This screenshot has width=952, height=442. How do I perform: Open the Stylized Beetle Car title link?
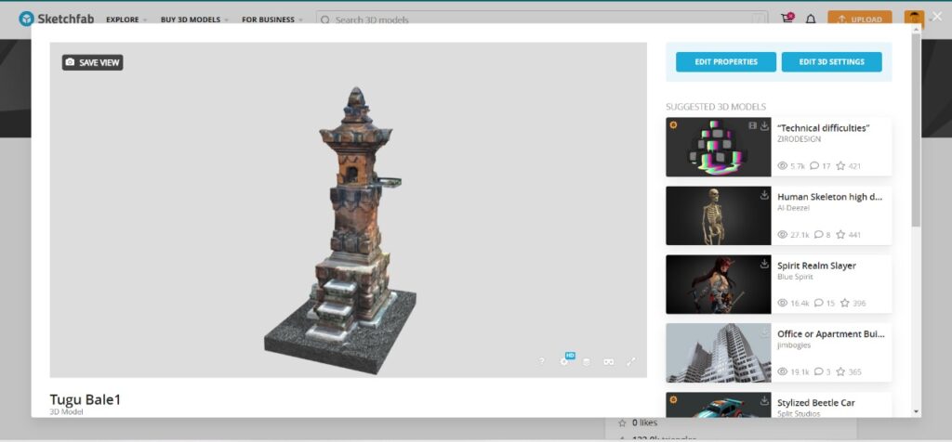tap(816, 403)
